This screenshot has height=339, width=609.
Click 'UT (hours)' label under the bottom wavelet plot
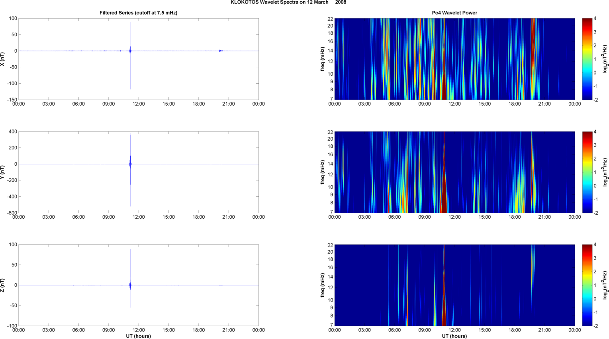pos(454,336)
